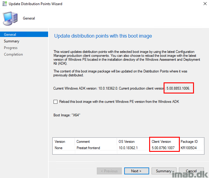The height and width of the screenshot is (178, 209).
Task: Enable reloading boot image with Windows PE checkbox
Action: tap(55, 102)
